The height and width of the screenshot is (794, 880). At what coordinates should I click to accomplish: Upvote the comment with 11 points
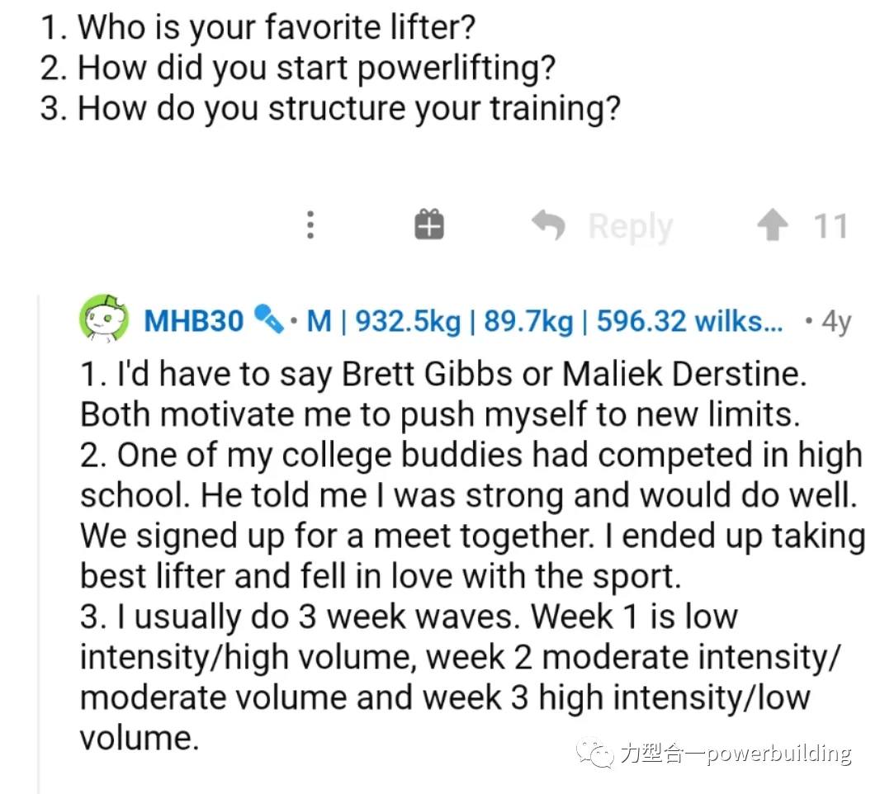pyautogui.click(x=773, y=225)
